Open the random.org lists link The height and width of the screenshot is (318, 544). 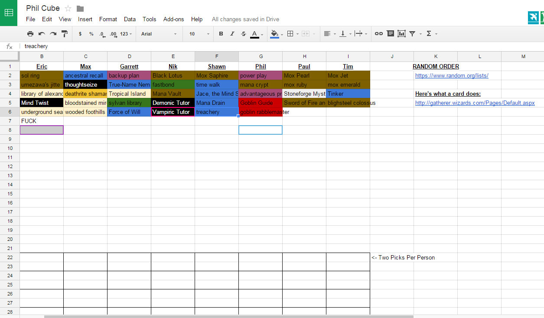452,76
